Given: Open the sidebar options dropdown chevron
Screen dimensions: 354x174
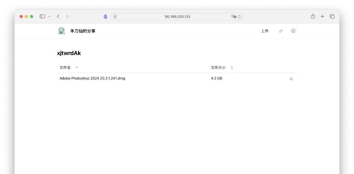Looking at the screenshot, I should click(49, 16).
